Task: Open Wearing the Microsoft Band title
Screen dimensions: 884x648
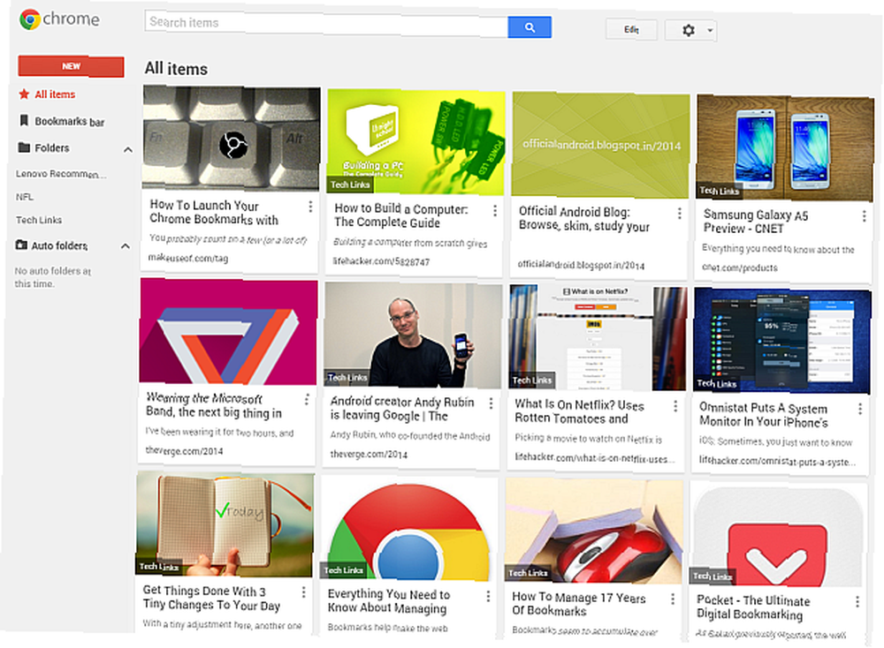Action: [214, 405]
